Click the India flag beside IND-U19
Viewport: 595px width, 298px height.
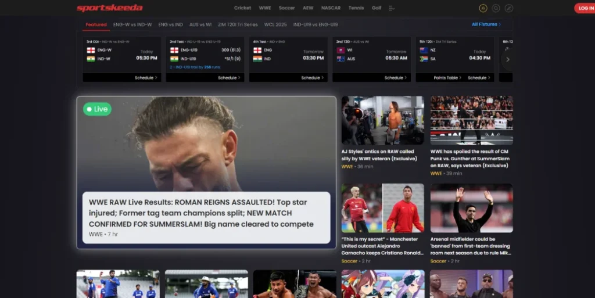click(x=174, y=59)
